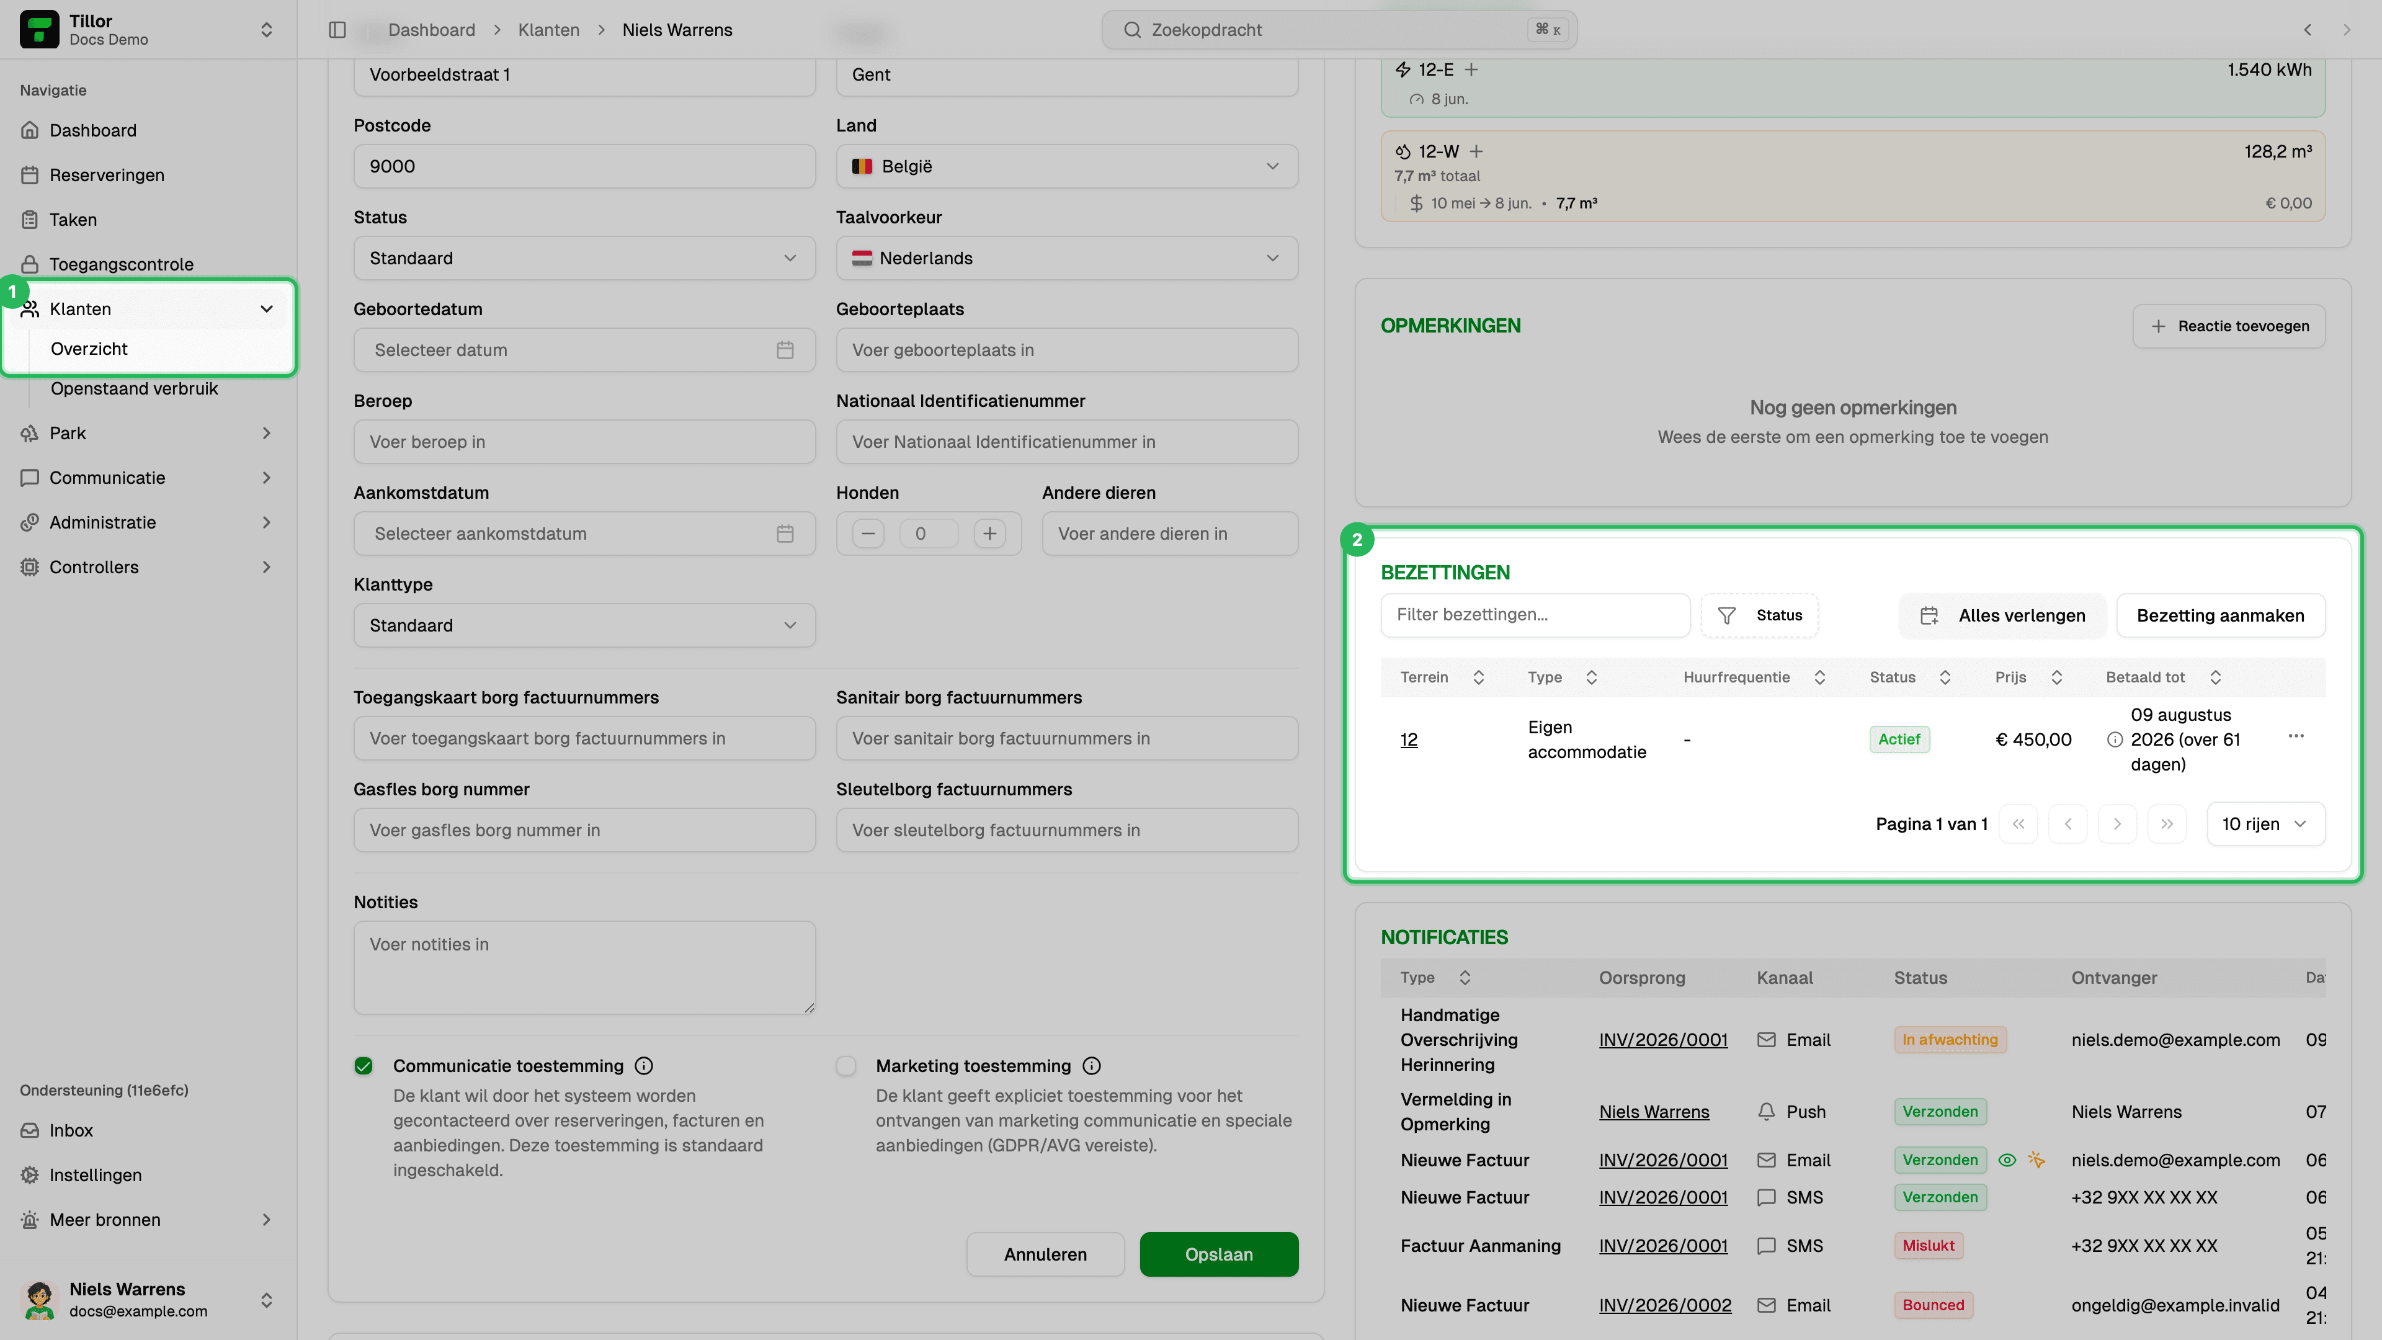Go to the last page of bezettingen
2382x1340 pixels.
click(2167, 824)
